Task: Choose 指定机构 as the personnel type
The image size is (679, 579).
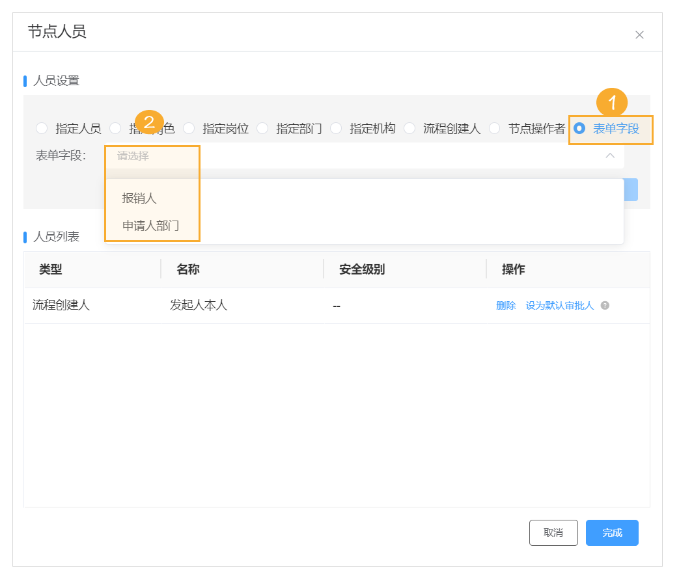Action: [x=337, y=128]
